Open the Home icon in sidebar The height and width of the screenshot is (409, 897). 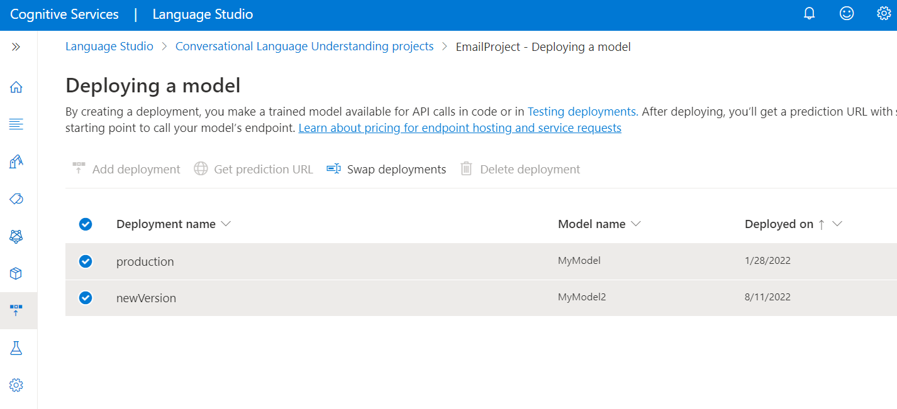[x=16, y=87]
